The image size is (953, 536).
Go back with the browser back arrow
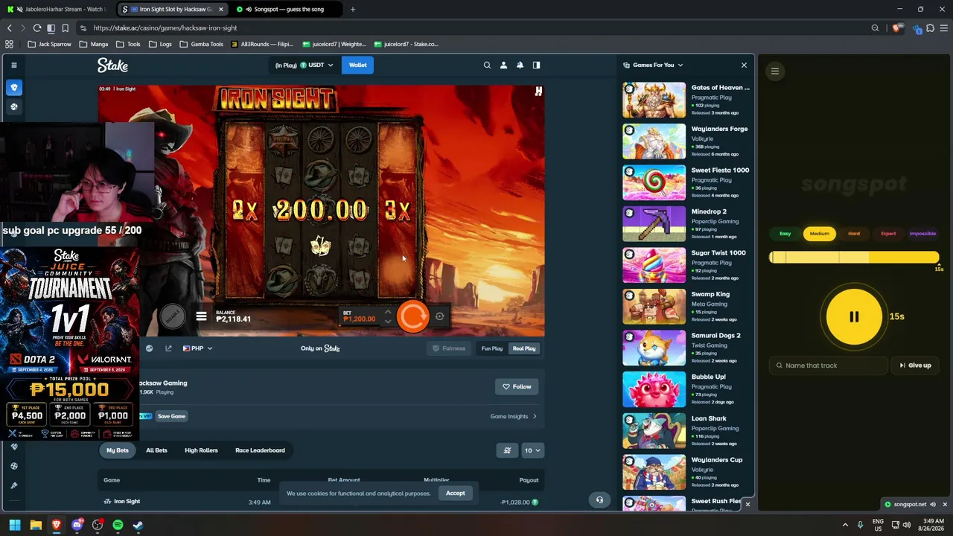pyautogui.click(x=10, y=28)
